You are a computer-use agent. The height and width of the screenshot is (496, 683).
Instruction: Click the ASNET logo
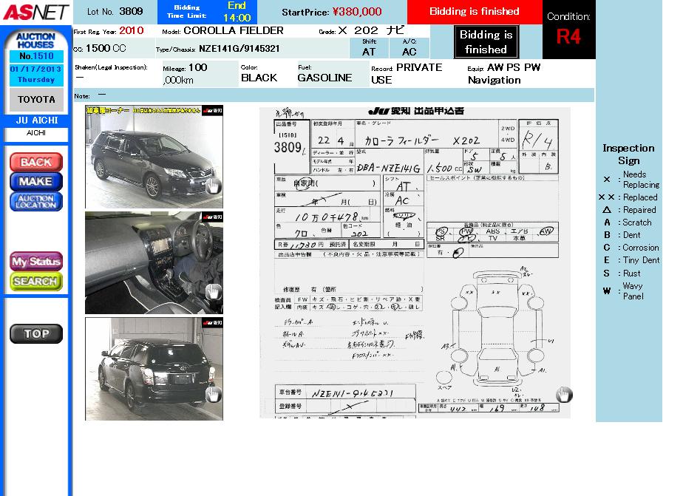[35, 12]
